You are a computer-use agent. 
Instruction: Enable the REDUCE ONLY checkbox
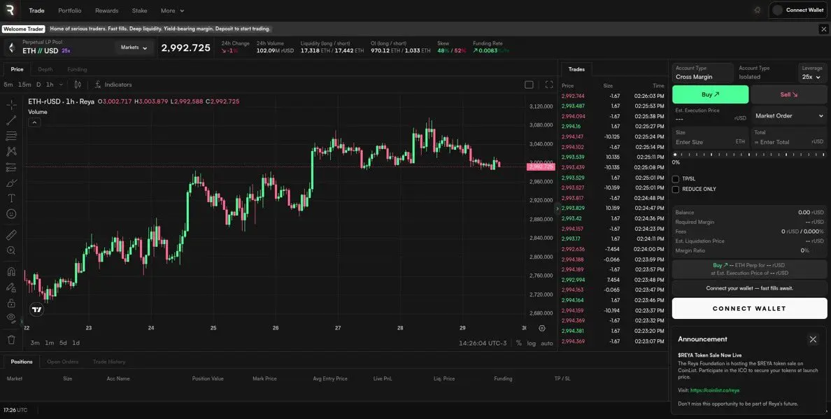pyautogui.click(x=676, y=189)
